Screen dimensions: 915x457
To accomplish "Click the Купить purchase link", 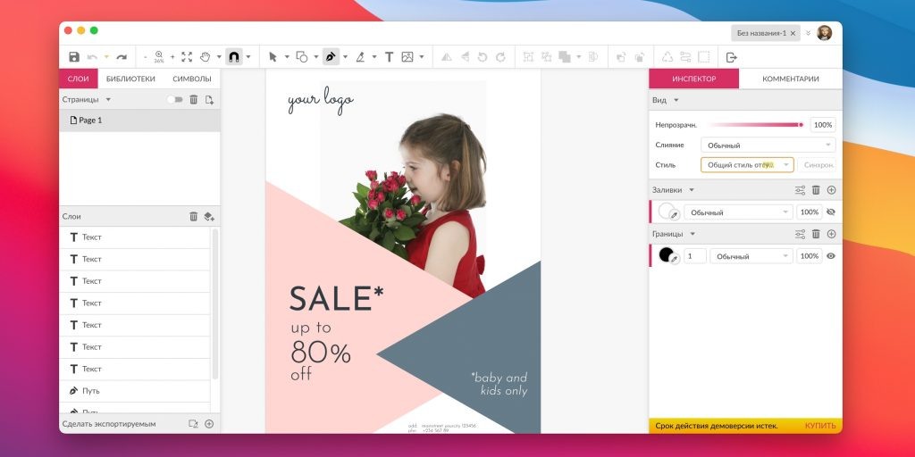I will coord(820,426).
